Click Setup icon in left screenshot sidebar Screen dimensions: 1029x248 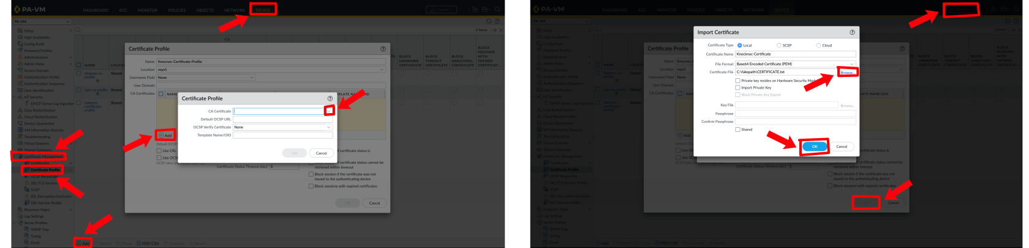20,31
